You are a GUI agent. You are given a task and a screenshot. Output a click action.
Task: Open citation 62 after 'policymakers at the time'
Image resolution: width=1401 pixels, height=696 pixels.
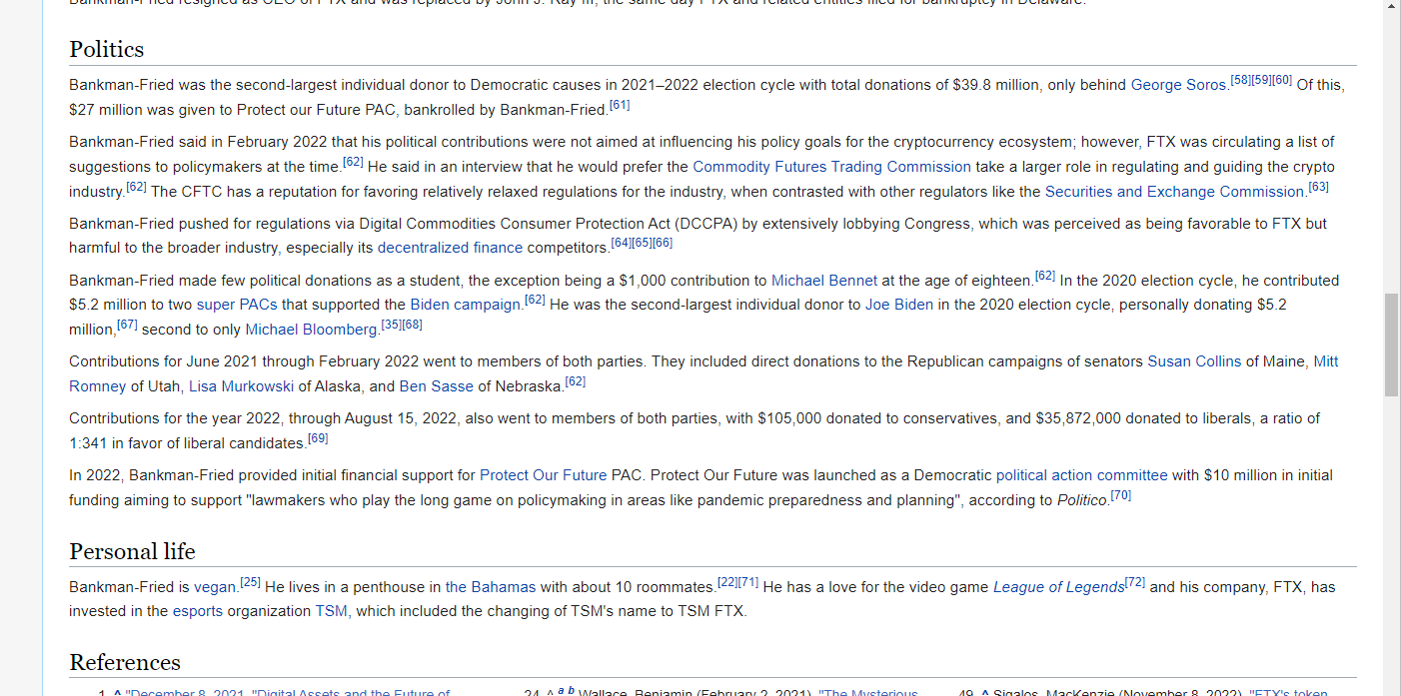(353, 162)
